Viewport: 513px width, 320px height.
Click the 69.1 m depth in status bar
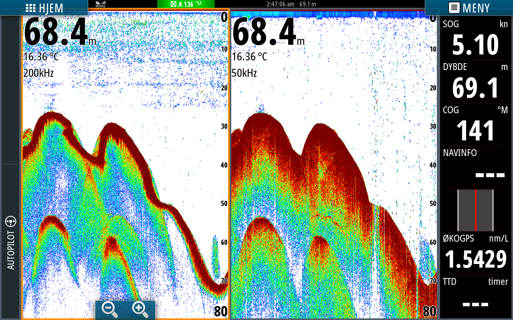point(308,4)
